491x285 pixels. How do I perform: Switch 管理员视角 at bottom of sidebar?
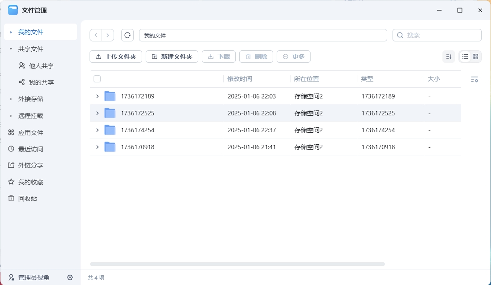click(29, 277)
